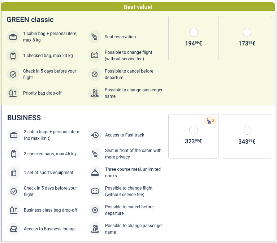Viewport: 277px width, 243px height.
Task: Click the 343.99€ price card
Action: coord(247,136)
